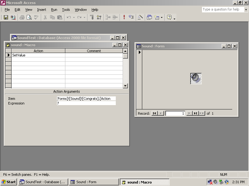
Task: Create new record in Sound form navigator
Action: pos(202,113)
